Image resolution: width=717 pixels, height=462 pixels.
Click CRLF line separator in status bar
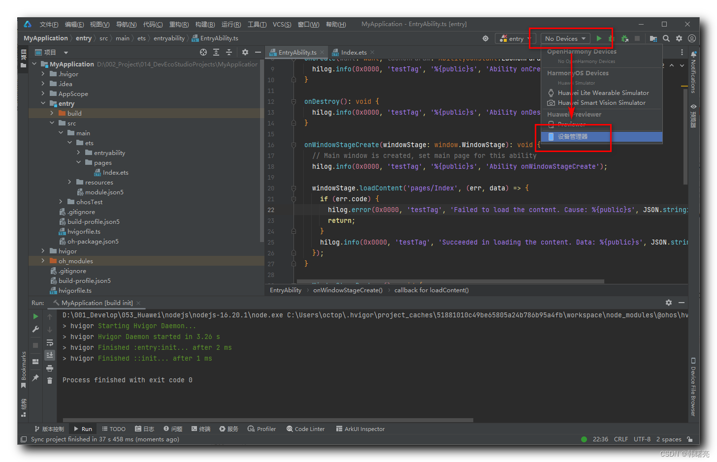620,439
